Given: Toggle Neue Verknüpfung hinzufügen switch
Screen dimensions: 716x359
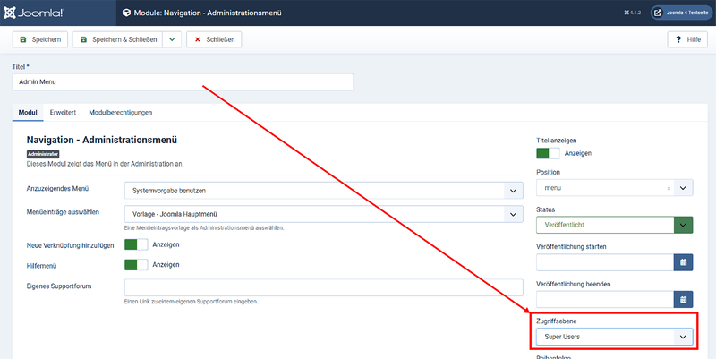Looking at the screenshot, I should pyautogui.click(x=135, y=244).
